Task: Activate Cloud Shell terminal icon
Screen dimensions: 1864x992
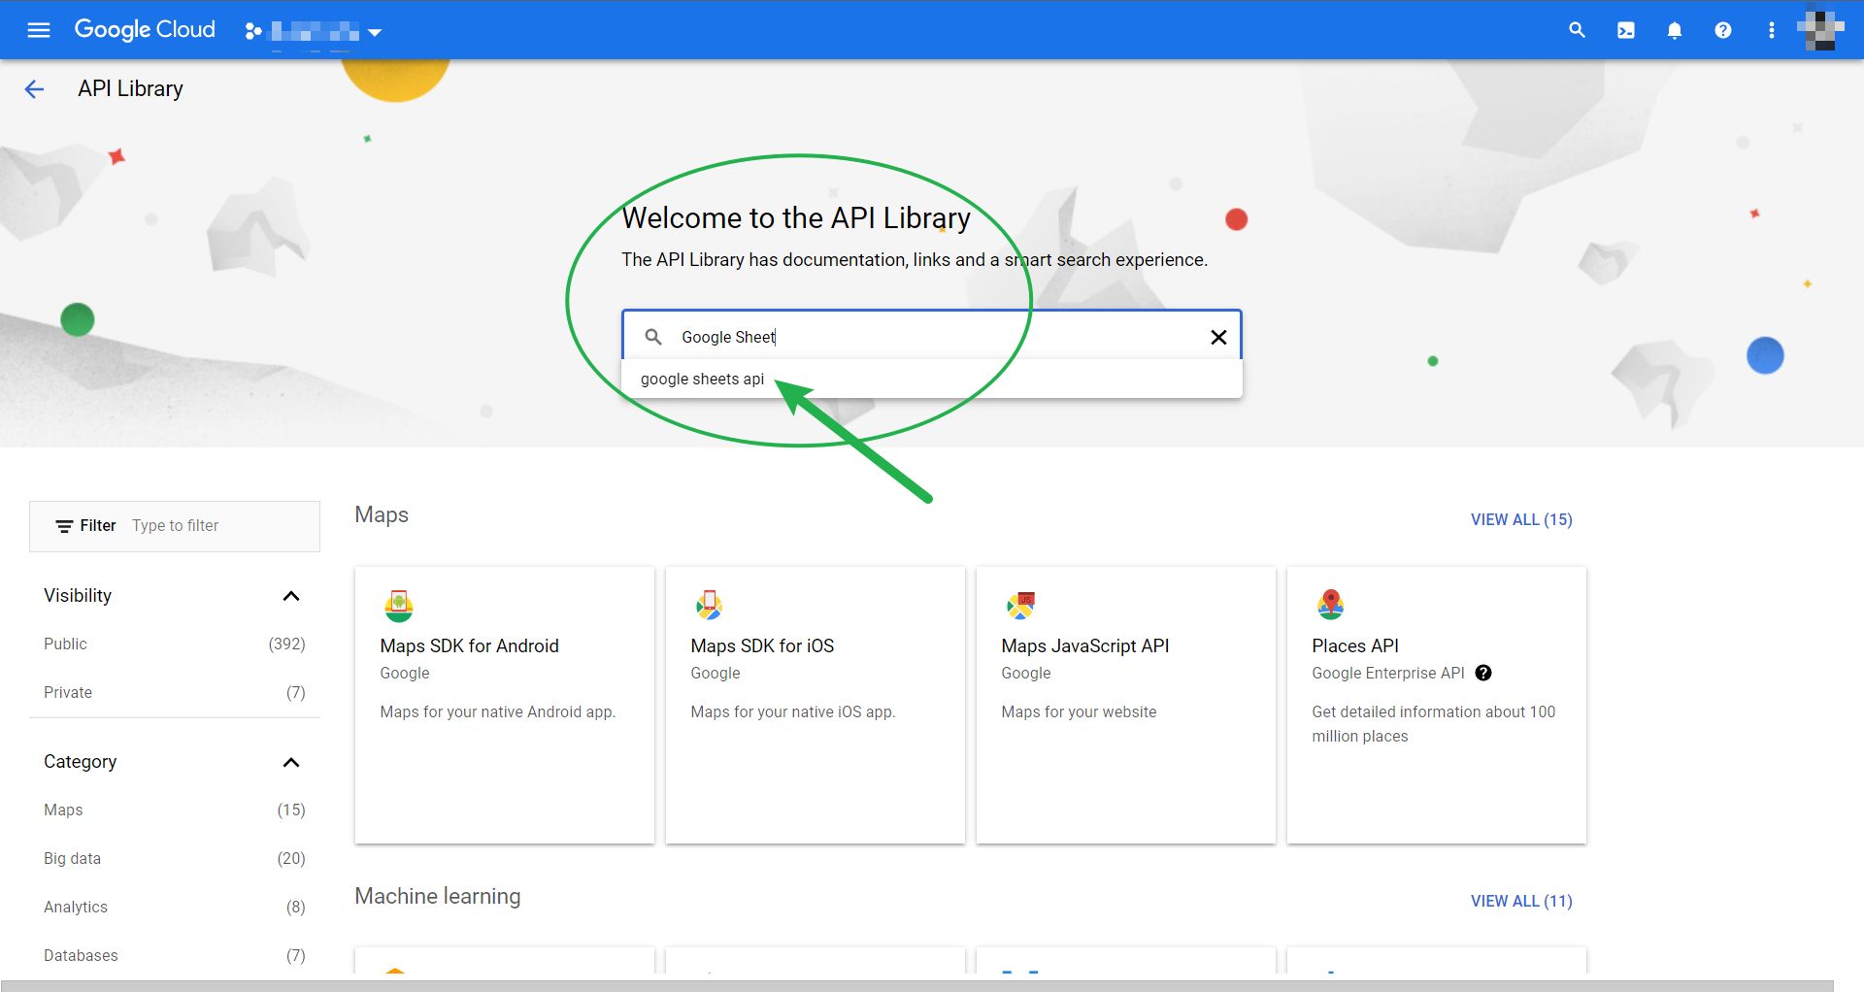Action: [1625, 30]
